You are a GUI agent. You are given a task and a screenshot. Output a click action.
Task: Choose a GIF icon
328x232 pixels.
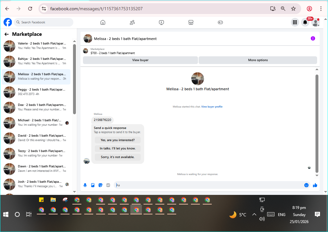[x=108, y=185]
